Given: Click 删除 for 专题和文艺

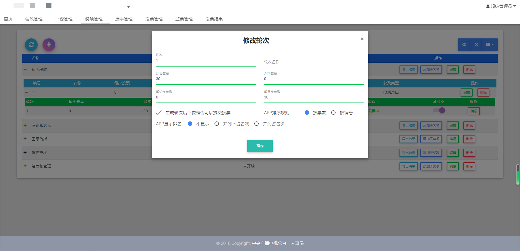Looking at the screenshot, I should coord(469,125).
